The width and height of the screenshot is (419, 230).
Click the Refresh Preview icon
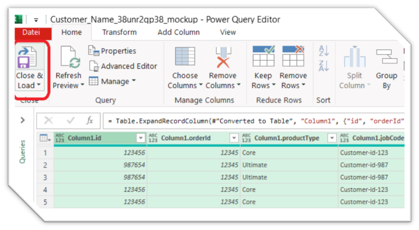tap(71, 57)
